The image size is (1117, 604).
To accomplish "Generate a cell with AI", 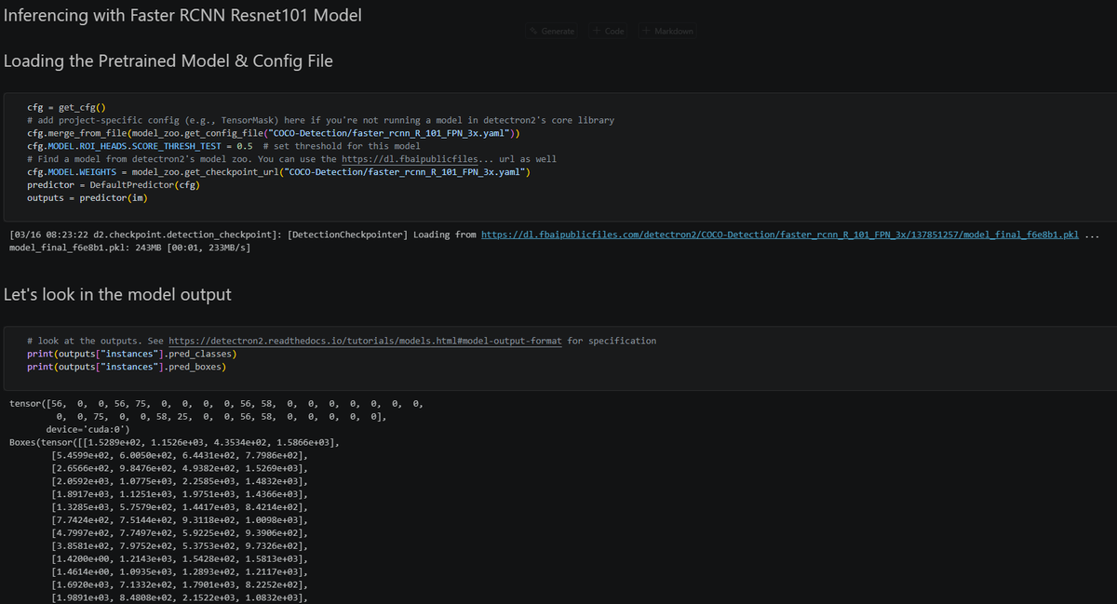I will [552, 32].
